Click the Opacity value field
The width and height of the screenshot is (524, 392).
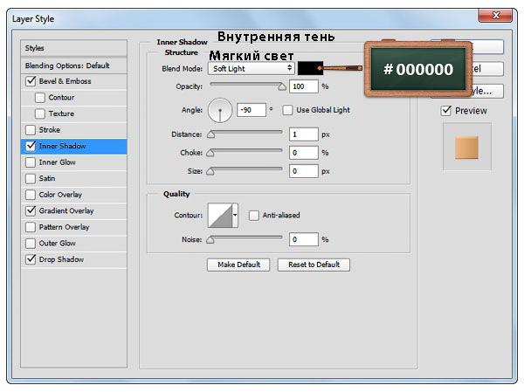[x=304, y=86]
